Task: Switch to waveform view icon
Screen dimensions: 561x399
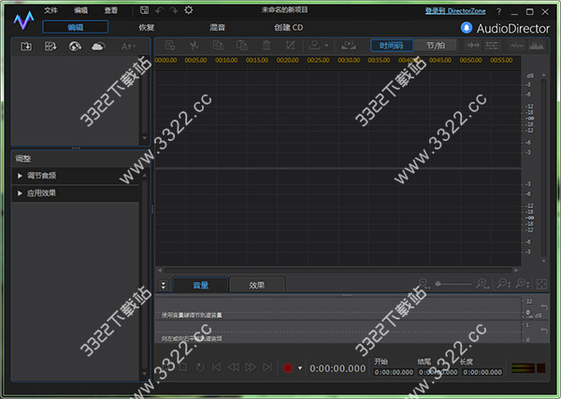Action: coord(517,46)
